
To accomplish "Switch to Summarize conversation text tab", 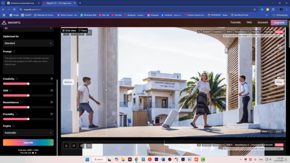I will [x=22, y=3].
